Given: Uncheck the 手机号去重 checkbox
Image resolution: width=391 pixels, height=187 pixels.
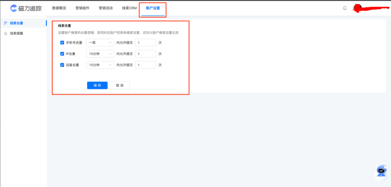Looking at the screenshot, I should pos(63,43).
